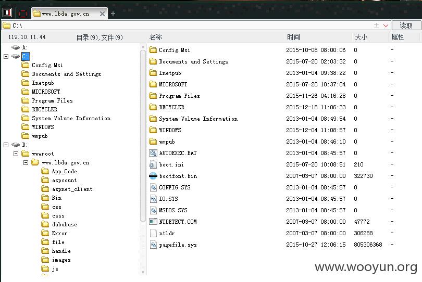422x282 pixels.
Task: Collapse the C: drive node
Action: (x=6, y=57)
